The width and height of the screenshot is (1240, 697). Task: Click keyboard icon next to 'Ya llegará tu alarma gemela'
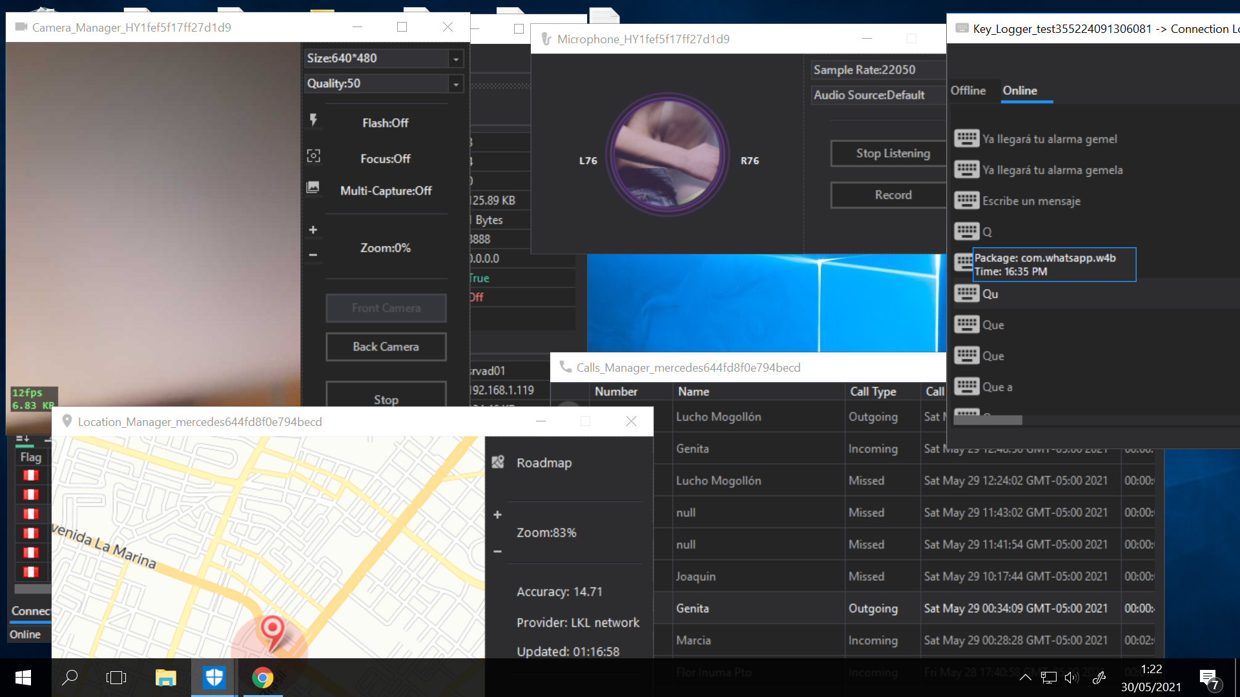pos(966,169)
